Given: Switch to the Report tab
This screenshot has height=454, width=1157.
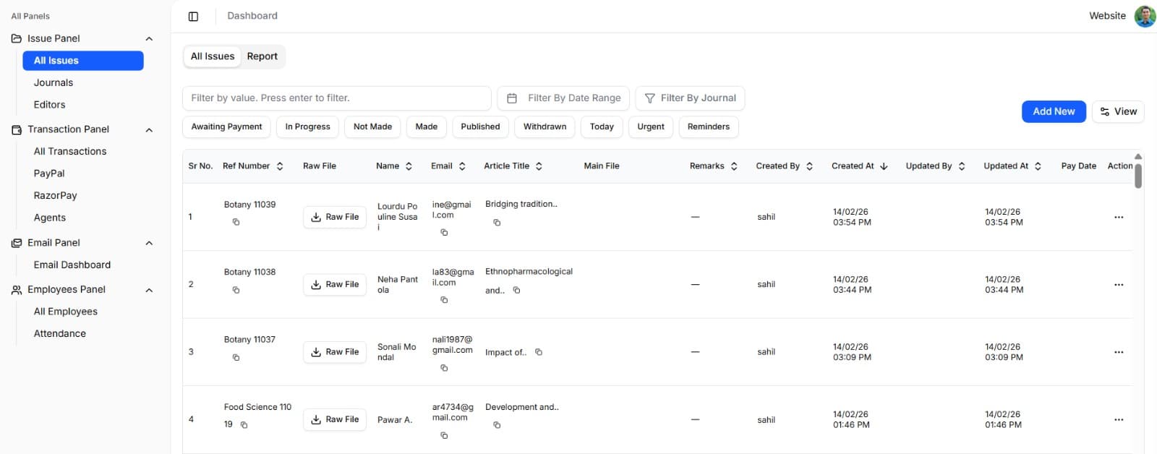Looking at the screenshot, I should [262, 56].
